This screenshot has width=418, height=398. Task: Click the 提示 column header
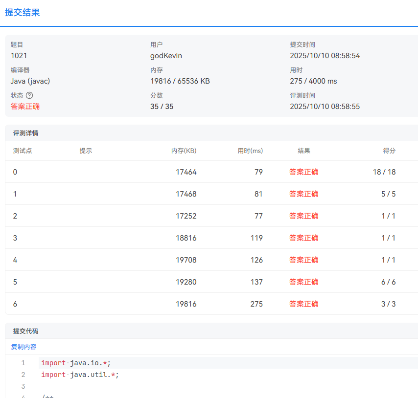tap(86, 151)
